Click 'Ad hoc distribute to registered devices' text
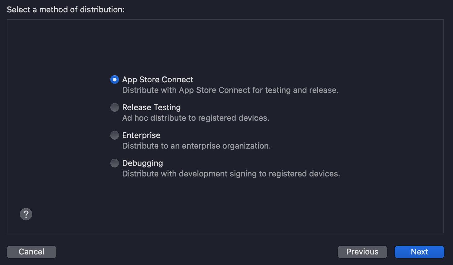The width and height of the screenshot is (453, 265). pos(196,118)
